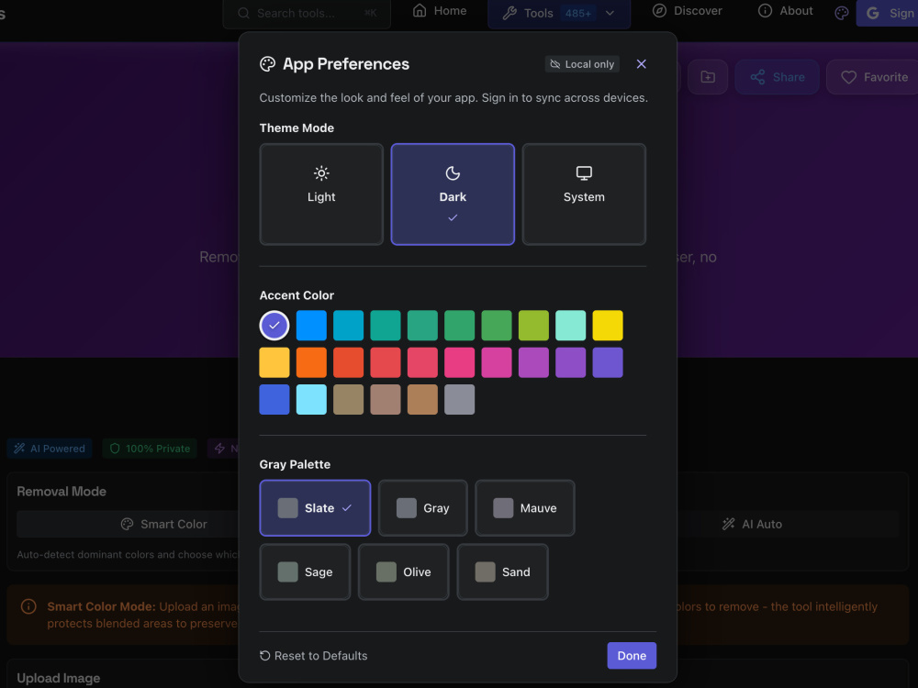Viewport: 918px width, 688px height.
Task: Choose the Sand gray palette
Action: pos(502,571)
